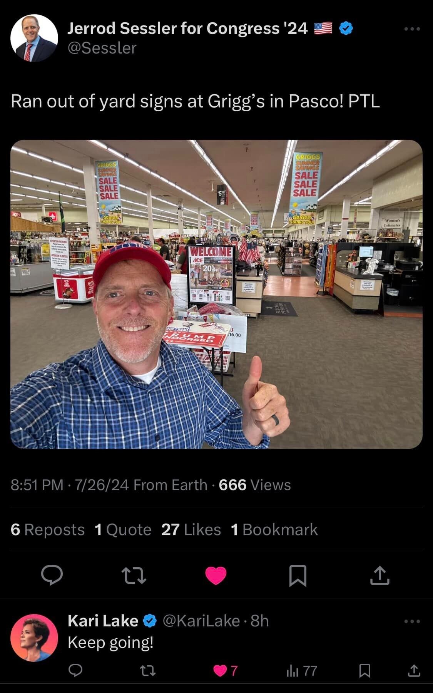Reply to Jerrod Sessler's main tweet
Screen dimensions: 433x693
coord(52,575)
